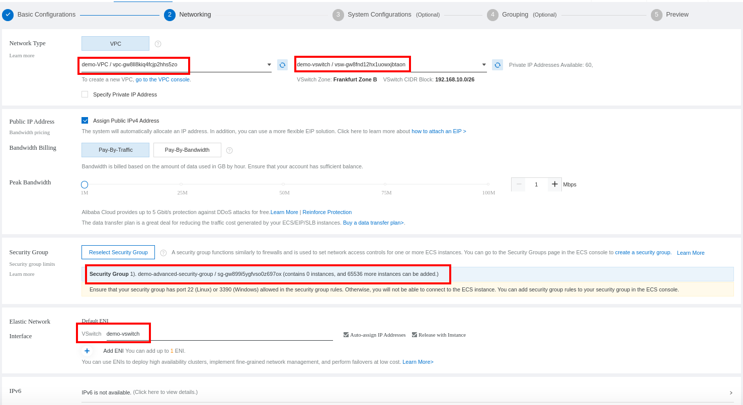Click Learn More about ENIs link

(x=418, y=362)
